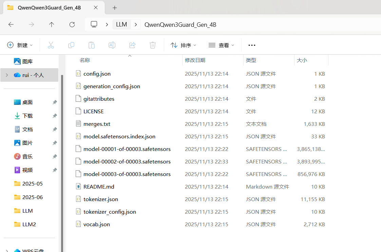Sort by 大小 column header
Screen dimensions: 381x252
point(302,60)
